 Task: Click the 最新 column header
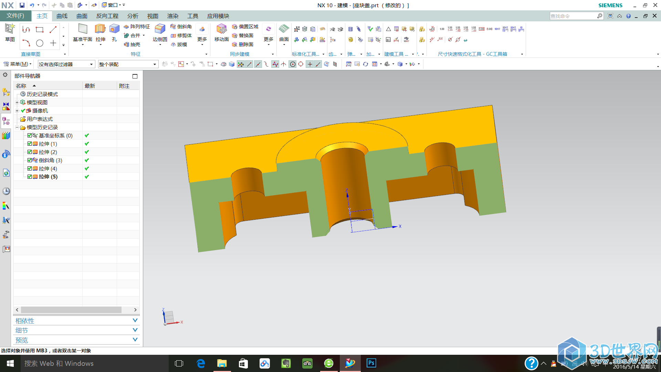click(99, 86)
